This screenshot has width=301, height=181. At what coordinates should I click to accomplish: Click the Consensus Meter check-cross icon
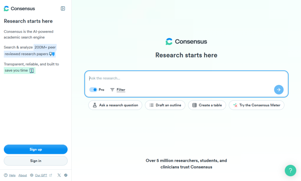pos(235,105)
